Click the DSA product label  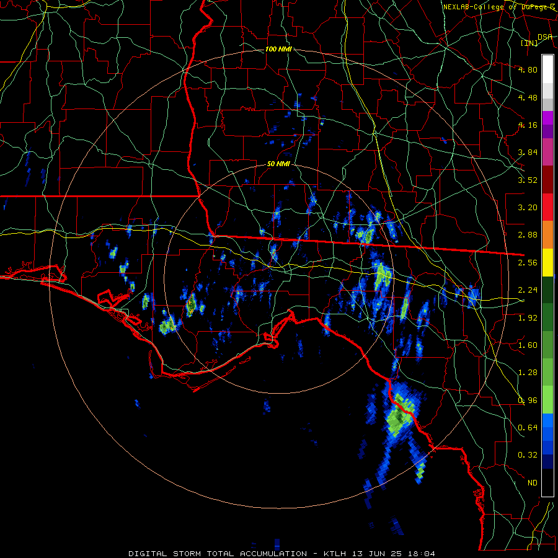(x=544, y=37)
